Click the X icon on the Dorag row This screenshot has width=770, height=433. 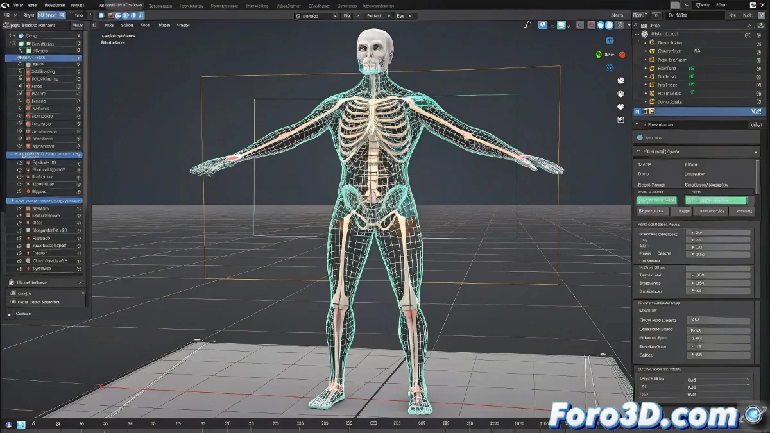coord(78,36)
